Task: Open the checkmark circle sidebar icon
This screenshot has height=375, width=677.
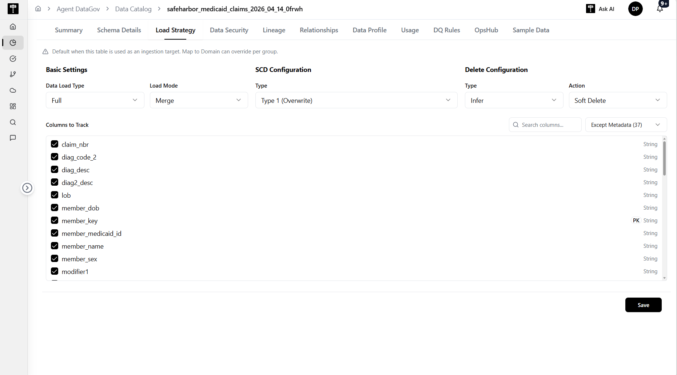Action: tap(13, 59)
